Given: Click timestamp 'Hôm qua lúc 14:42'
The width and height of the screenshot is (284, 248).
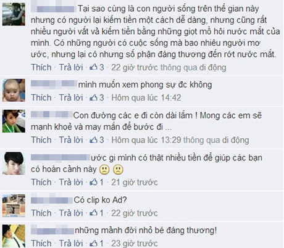Looking at the screenshot, I should pos(146,97).
